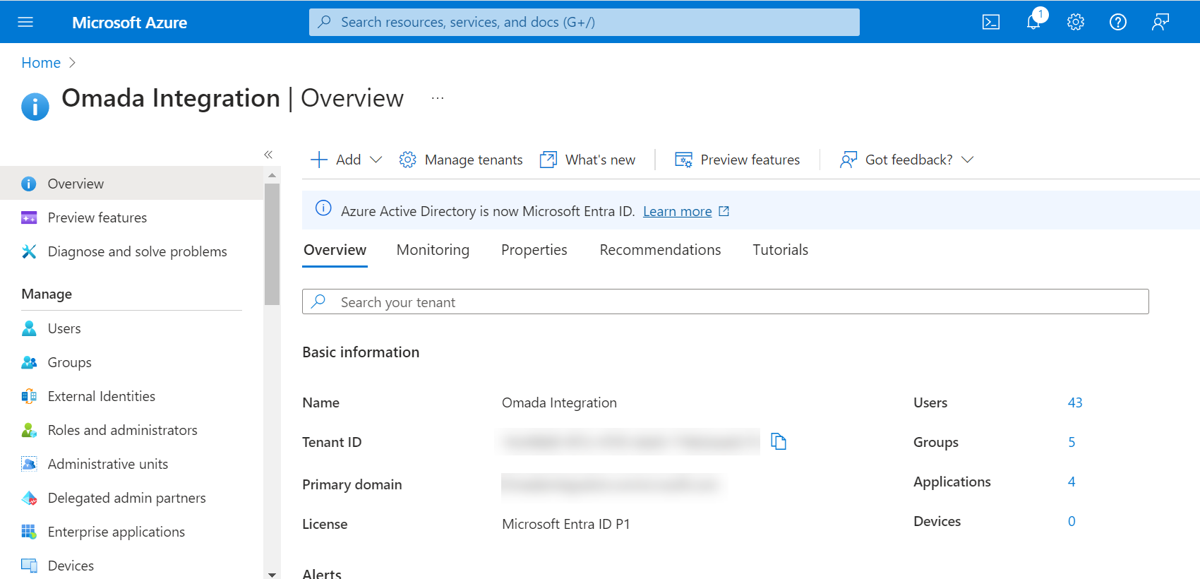Click the Omada Integration name value
Image resolution: width=1200 pixels, height=579 pixels.
tap(559, 402)
